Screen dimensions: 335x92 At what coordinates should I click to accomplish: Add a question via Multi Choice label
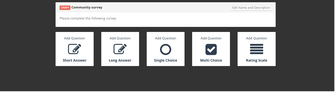click(211, 60)
